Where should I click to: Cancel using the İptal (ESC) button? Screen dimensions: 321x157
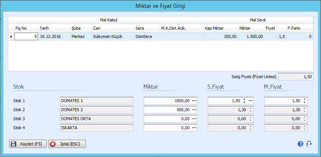tap(67, 144)
